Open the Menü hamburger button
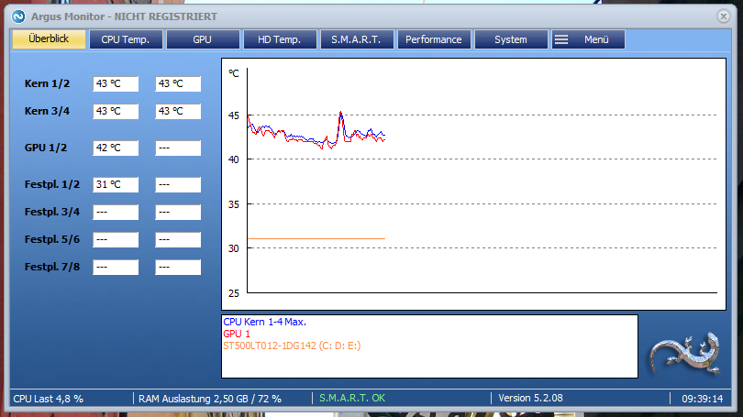Image resolution: width=743 pixels, height=417 pixels. 588,39
